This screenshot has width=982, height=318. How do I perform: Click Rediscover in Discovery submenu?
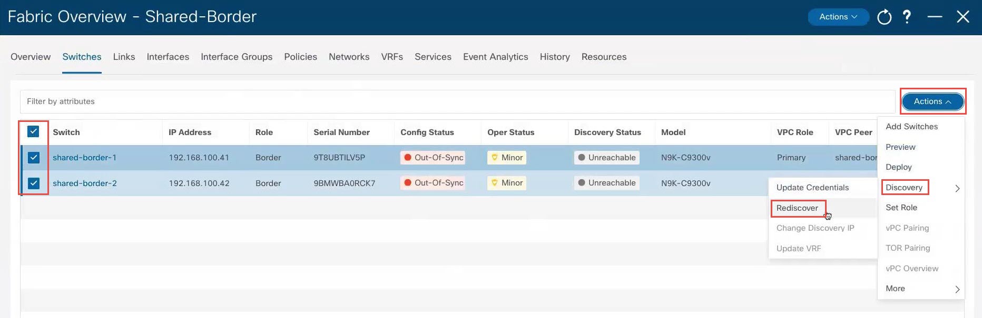coord(797,208)
